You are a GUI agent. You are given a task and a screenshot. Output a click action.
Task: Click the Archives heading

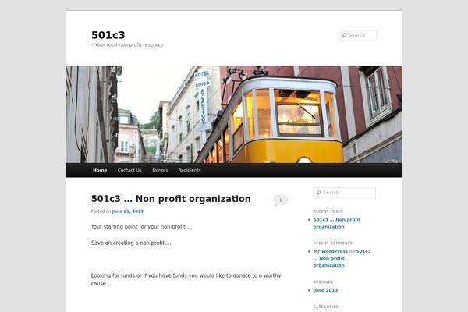[x=323, y=282]
